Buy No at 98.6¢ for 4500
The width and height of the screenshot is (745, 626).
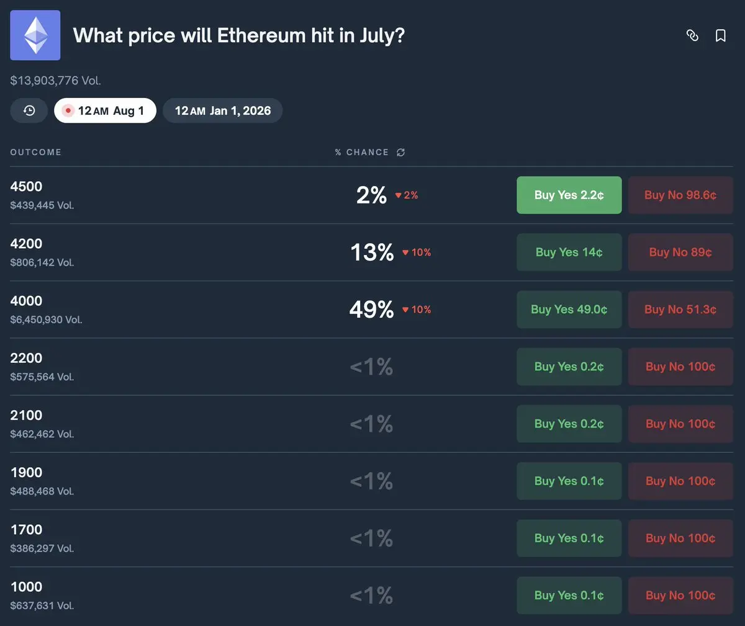(x=680, y=195)
